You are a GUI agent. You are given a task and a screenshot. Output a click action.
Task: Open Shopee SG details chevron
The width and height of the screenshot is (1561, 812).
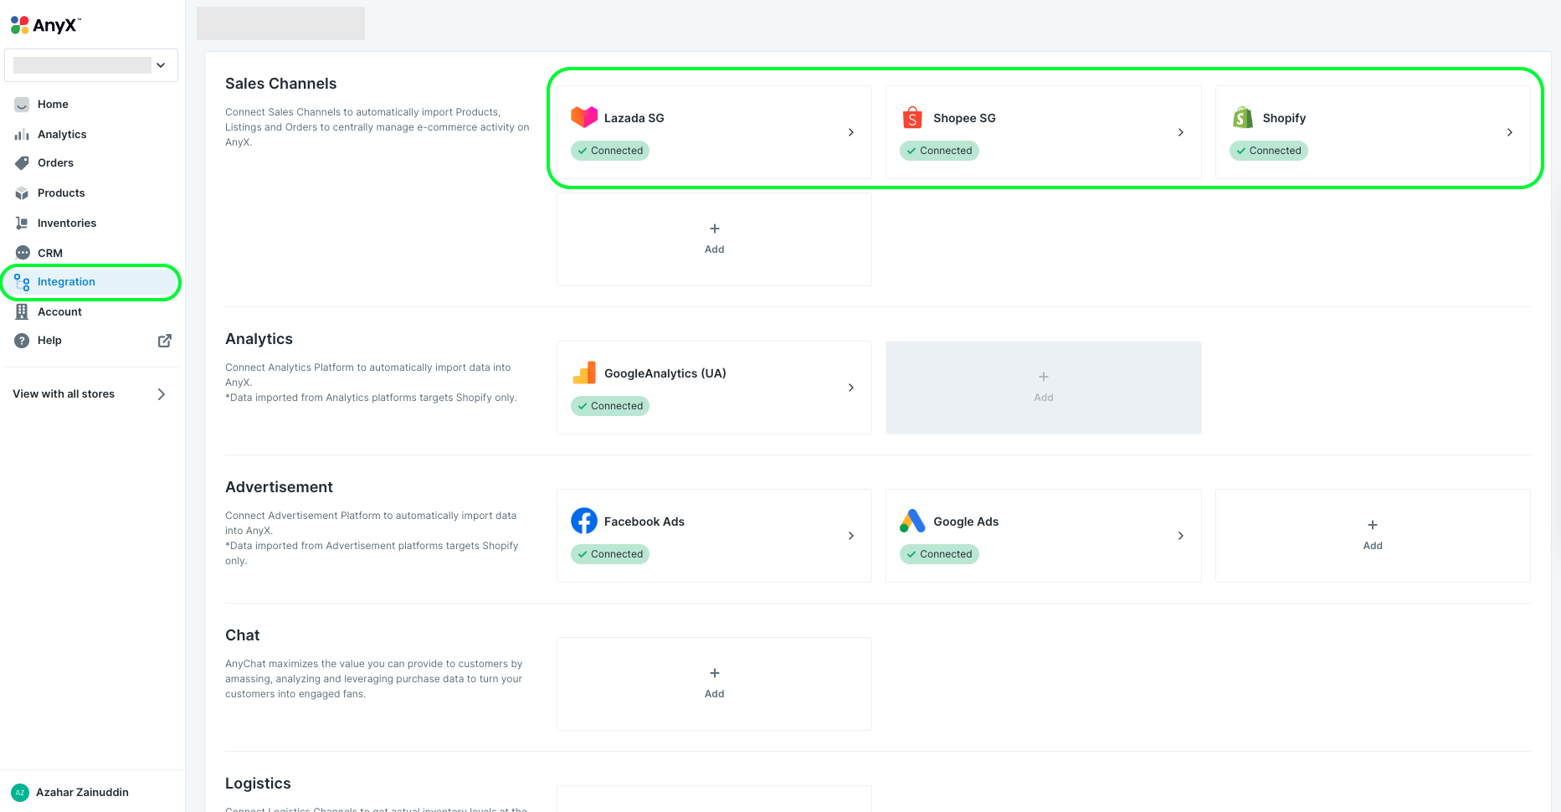pos(1181,132)
